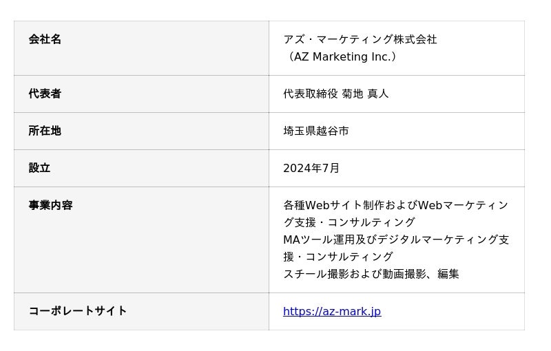Viewport: 551px width, 351px height.
Task: Click the MAツール運用及びデジタルマーケティング支 line
Action: (396, 240)
